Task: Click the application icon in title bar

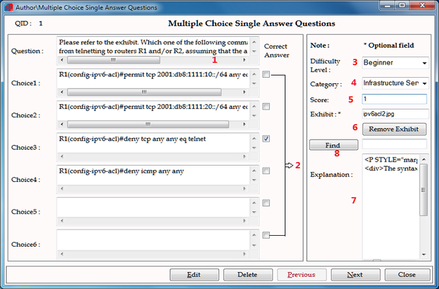Action: point(9,7)
